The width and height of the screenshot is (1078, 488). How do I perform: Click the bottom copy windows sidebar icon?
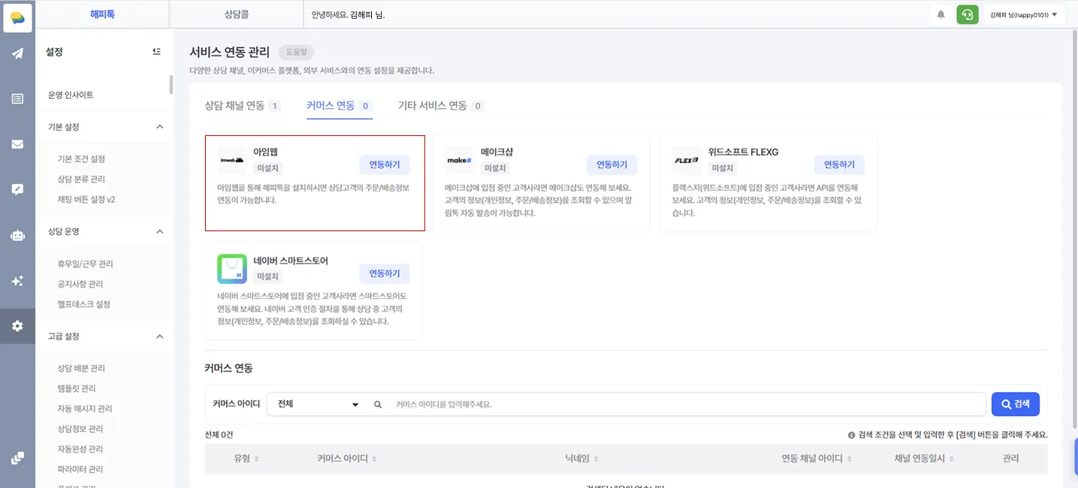[x=17, y=458]
